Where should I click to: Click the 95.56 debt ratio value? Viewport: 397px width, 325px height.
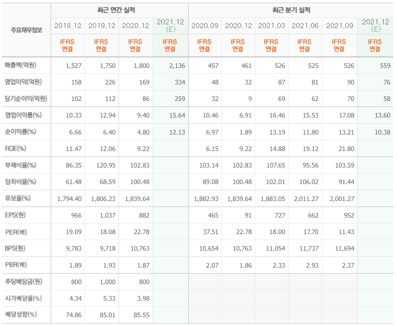pyautogui.click(x=311, y=166)
